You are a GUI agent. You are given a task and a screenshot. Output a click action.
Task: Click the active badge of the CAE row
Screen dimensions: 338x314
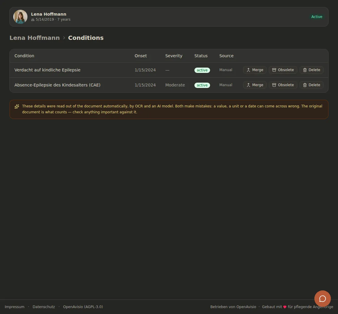pos(202,85)
